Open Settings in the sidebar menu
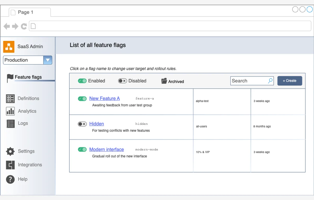The height and width of the screenshot is (200, 314). coord(26,151)
